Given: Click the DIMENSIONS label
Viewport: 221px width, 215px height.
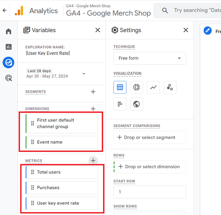Looking at the screenshot, I should point(37,109).
